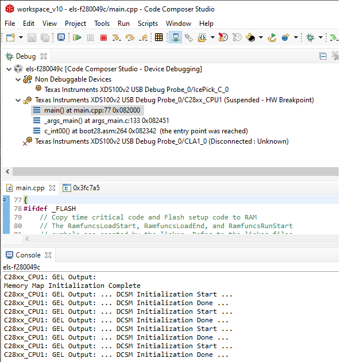341x362 pixels.
Task: Close the main.cpp editor tab
Action: 52,188
